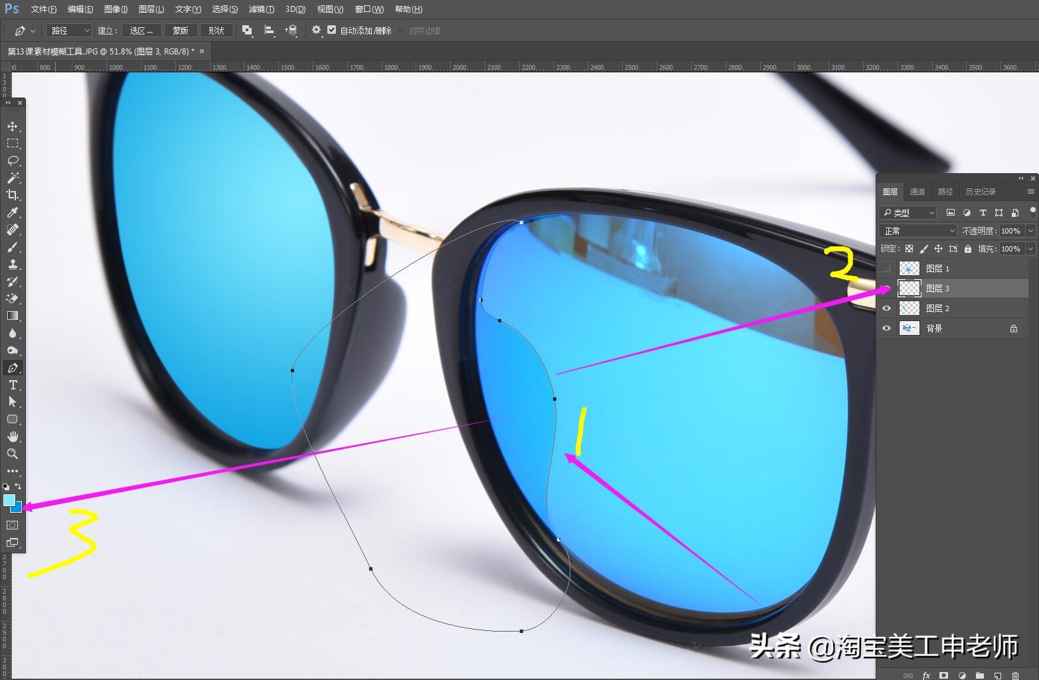Image resolution: width=1039 pixels, height=680 pixels.
Task: Select the Rounded Rectangle shape tool
Action: [12, 419]
